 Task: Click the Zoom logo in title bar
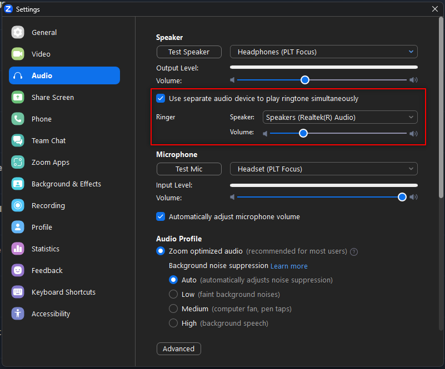[x=8, y=9]
